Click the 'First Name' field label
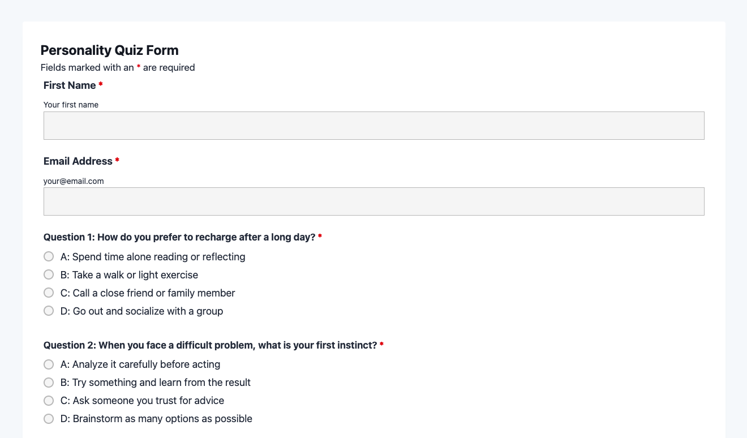This screenshot has width=747, height=438. [x=70, y=85]
